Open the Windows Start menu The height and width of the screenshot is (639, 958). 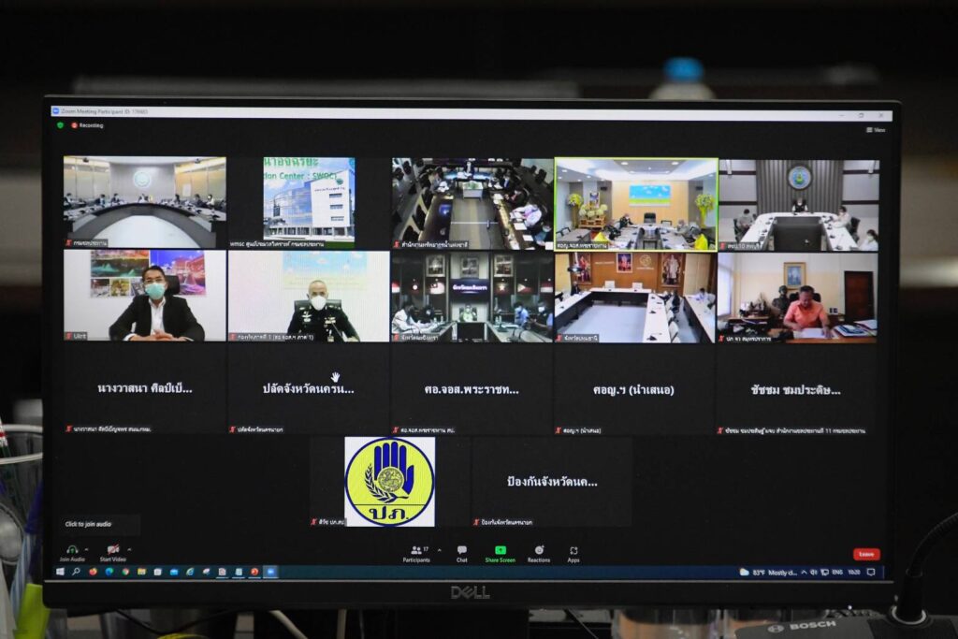tap(61, 572)
